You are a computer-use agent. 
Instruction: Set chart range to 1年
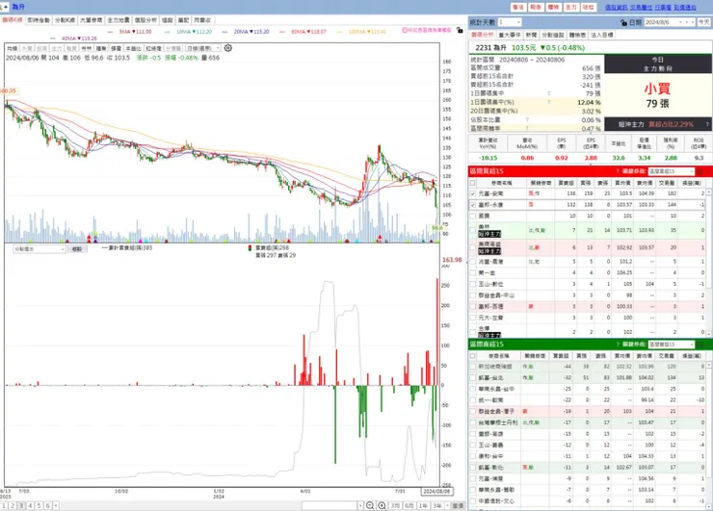click(x=423, y=505)
